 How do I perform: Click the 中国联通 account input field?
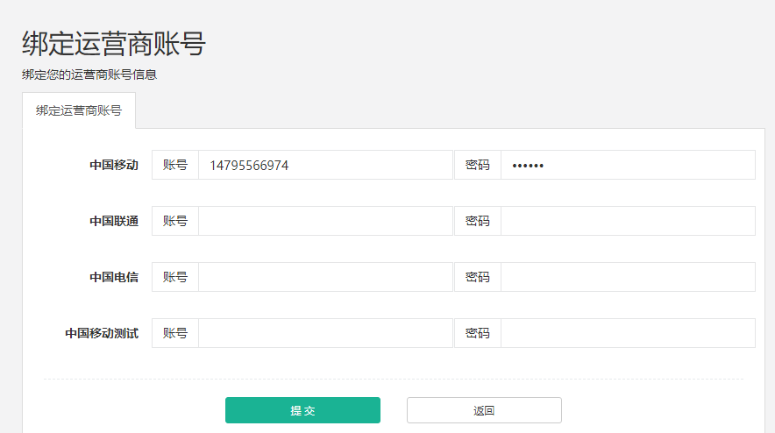pos(325,221)
